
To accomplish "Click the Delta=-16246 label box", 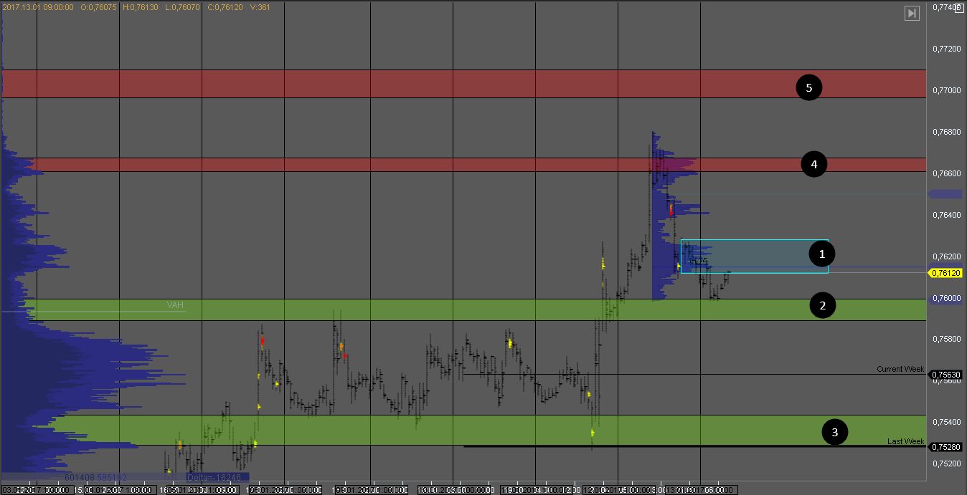I will 217,477.
